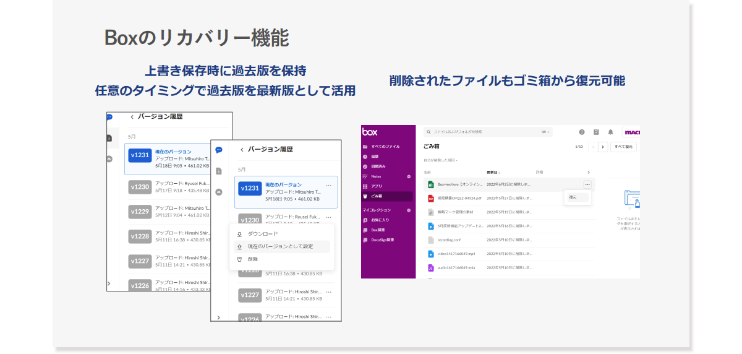Go back from バージョン履歴 in the front panel

click(242, 150)
